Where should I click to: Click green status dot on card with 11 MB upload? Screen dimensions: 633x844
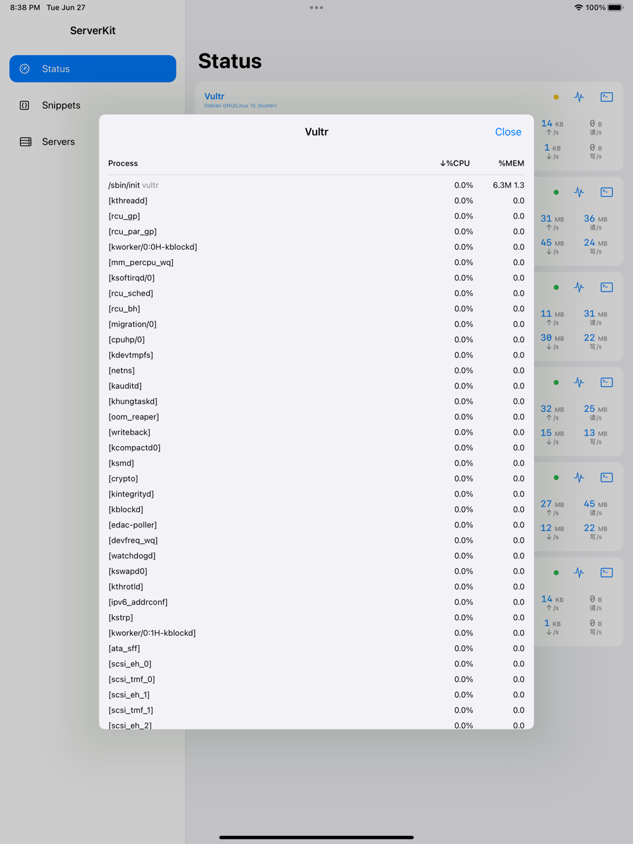556,287
